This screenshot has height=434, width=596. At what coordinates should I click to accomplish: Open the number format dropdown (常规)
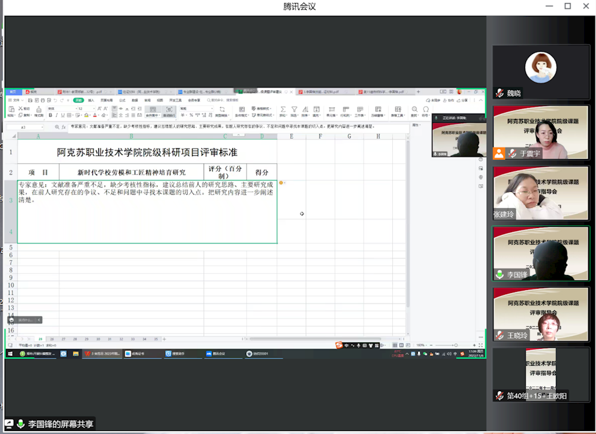pyautogui.click(x=212, y=108)
